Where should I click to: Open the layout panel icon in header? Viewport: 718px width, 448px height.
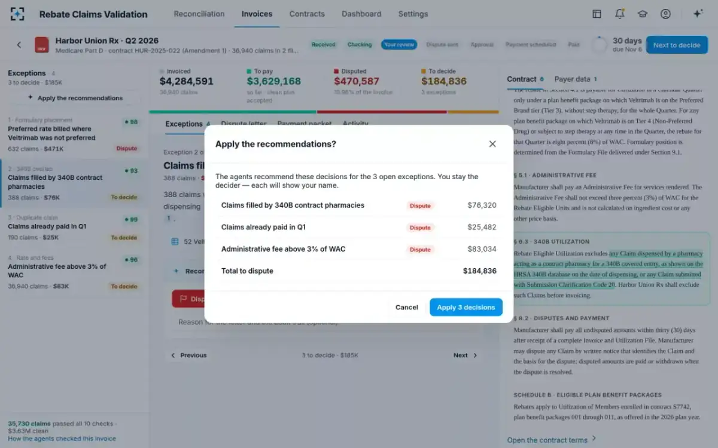597,14
